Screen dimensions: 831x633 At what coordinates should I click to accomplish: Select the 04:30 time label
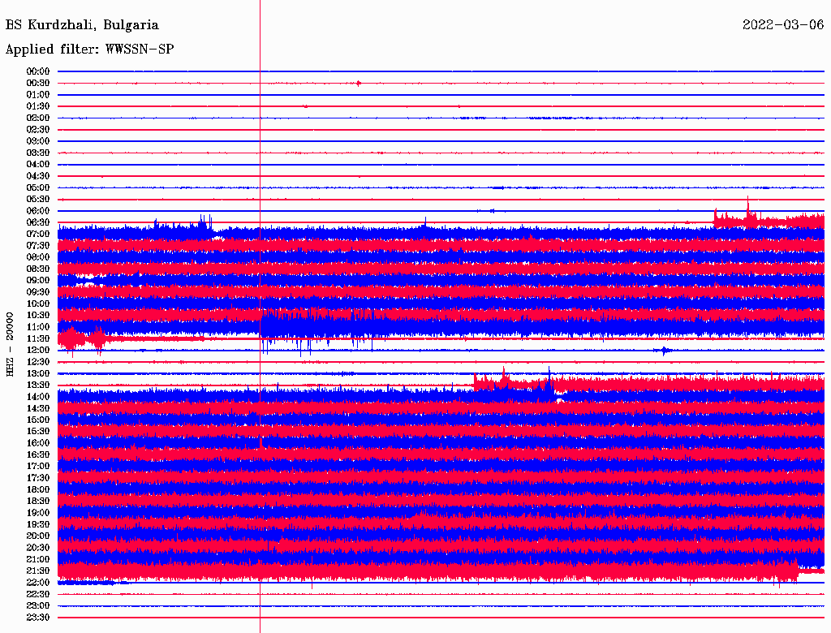pyautogui.click(x=38, y=176)
